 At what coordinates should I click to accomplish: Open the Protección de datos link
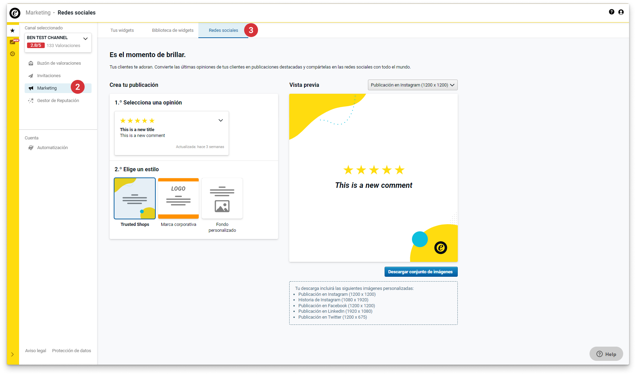pyautogui.click(x=71, y=351)
